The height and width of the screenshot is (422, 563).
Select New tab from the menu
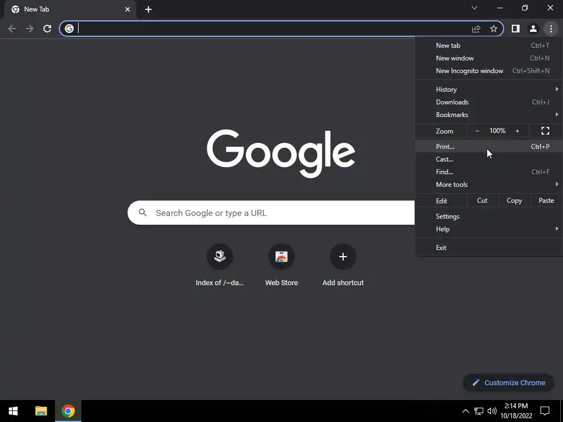(x=489, y=46)
